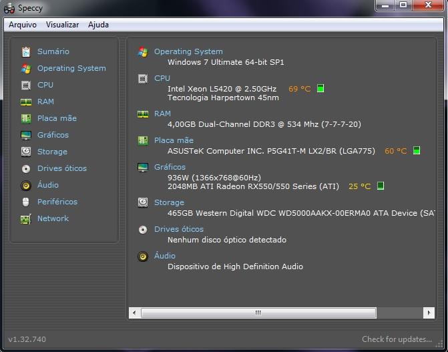This screenshot has height=352, width=448.
Task: Select Operating System in the sidebar
Action: [71, 68]
